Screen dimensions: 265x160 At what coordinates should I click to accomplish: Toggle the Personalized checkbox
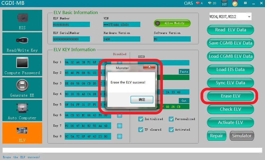171,119
